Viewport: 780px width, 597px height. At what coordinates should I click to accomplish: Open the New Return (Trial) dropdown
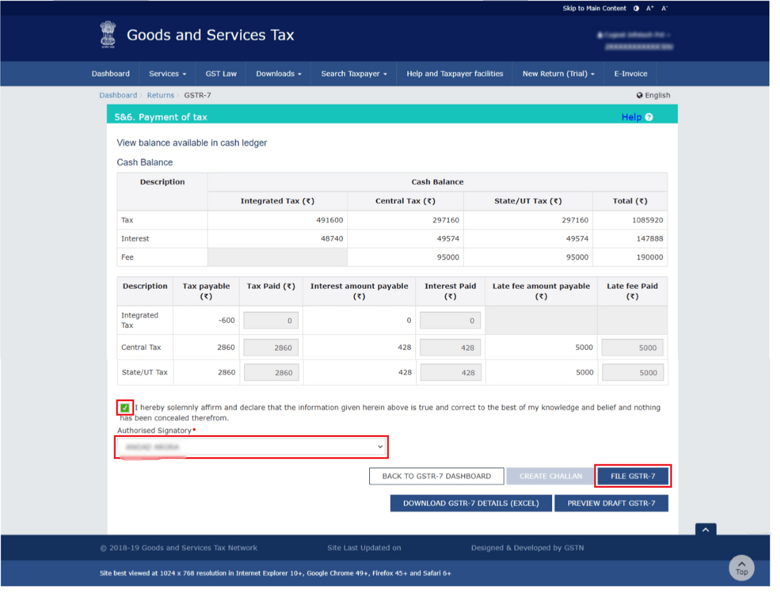(x=558, y=73)
